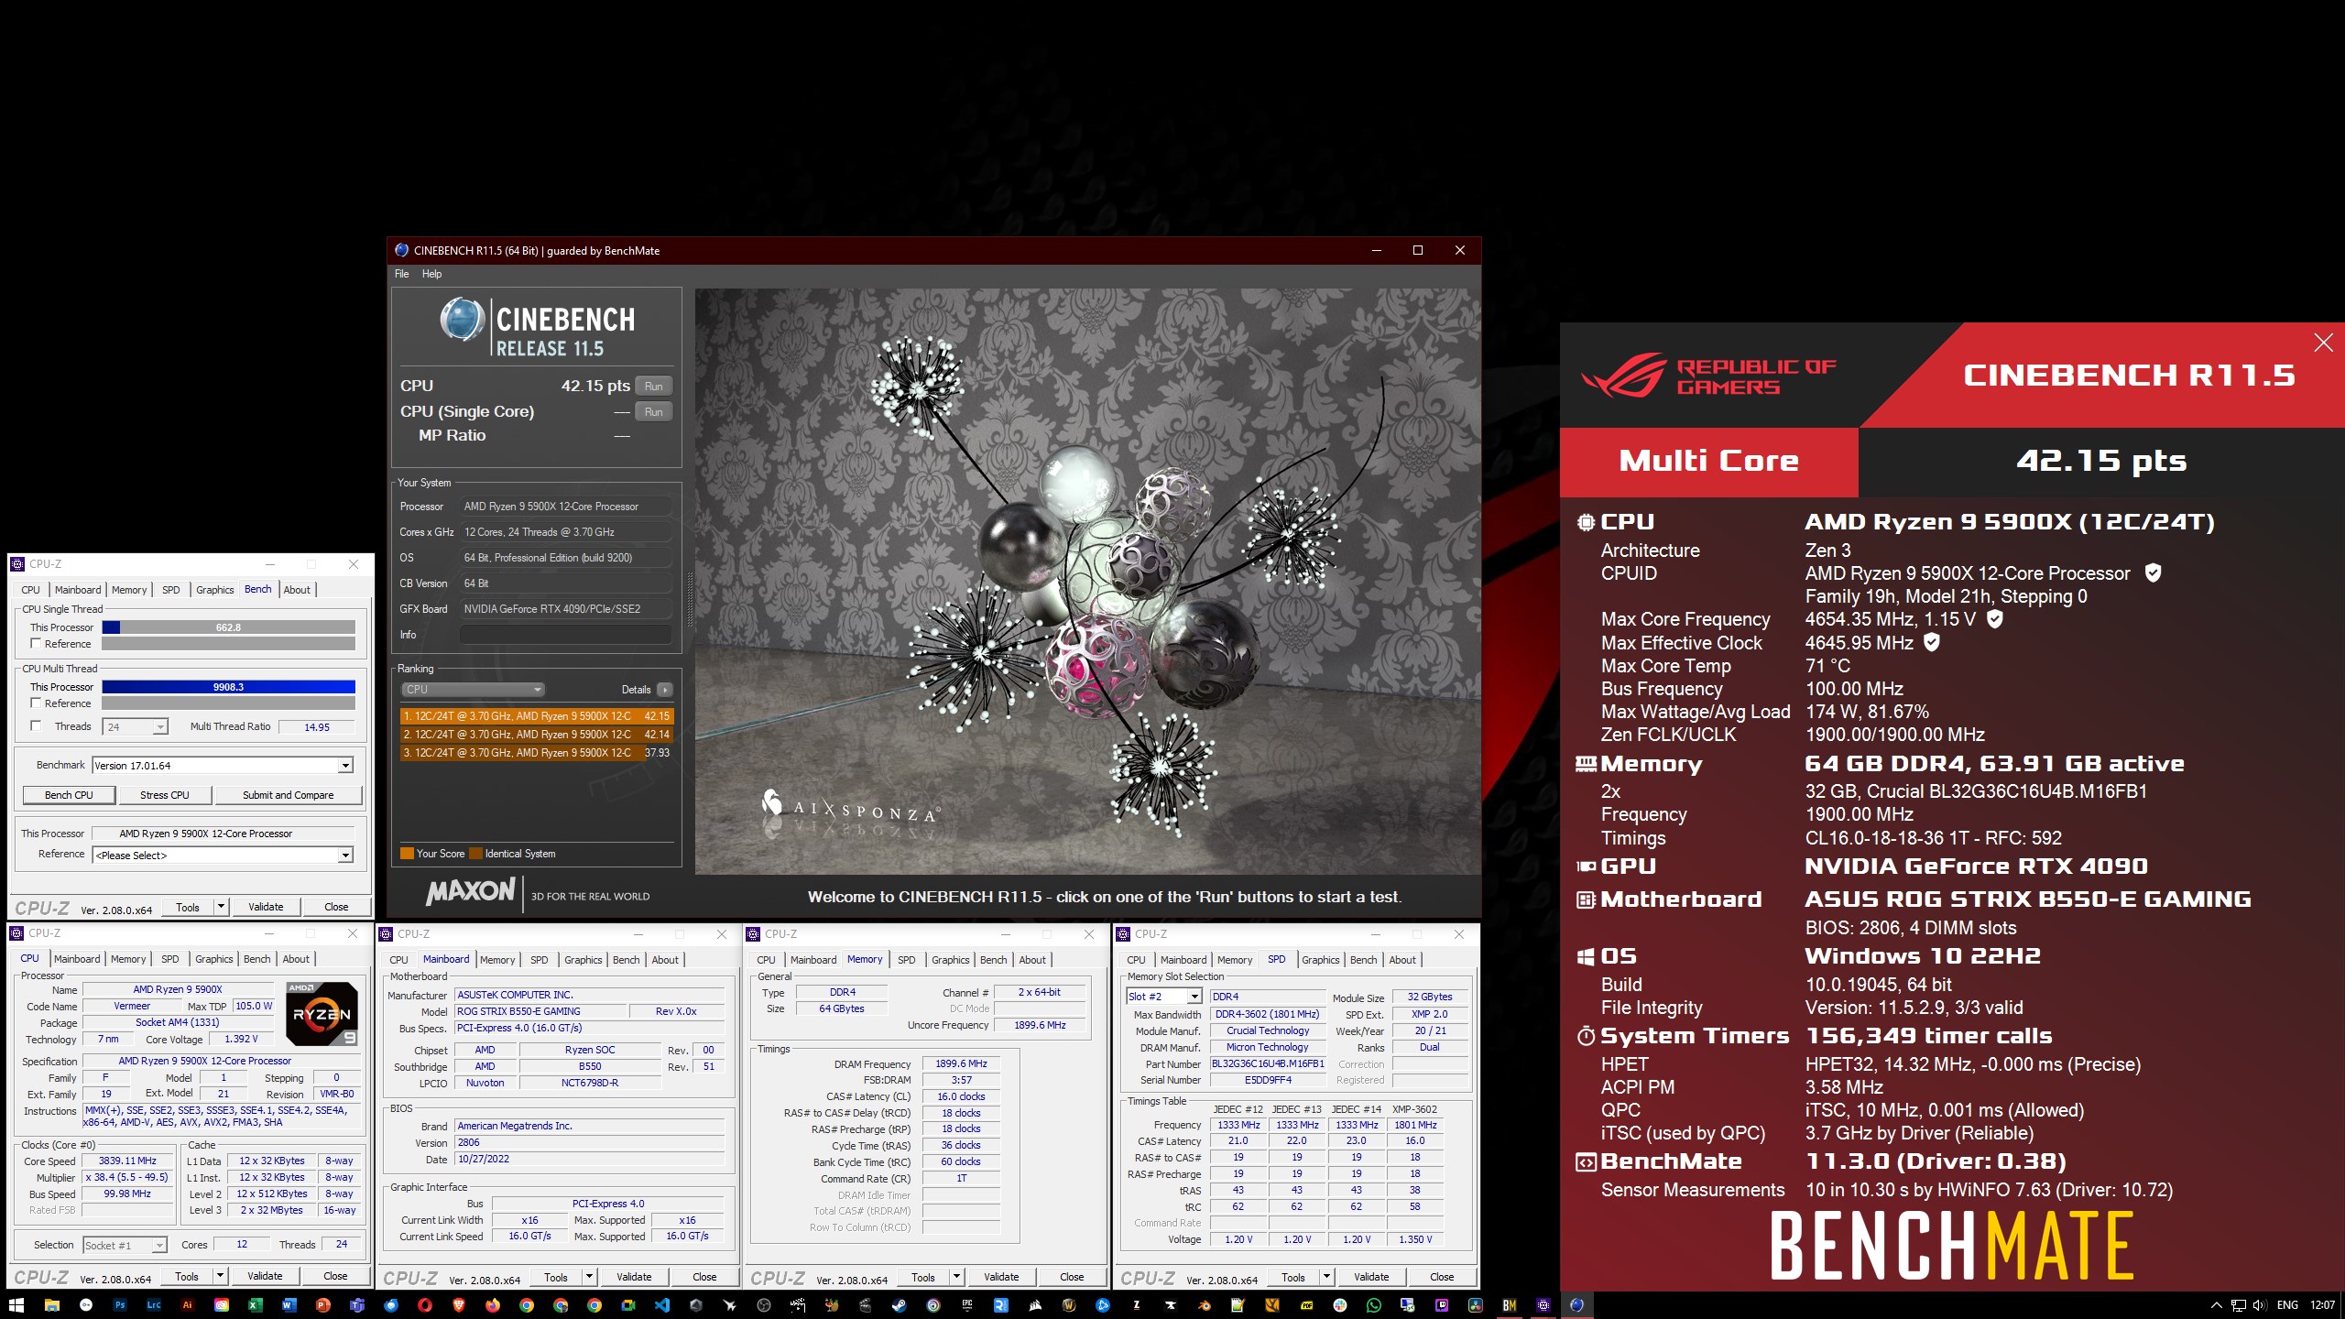Switch to SPD tab in CPU-Z Memory window
The image size is (2345, 1319).
point(906,960)
